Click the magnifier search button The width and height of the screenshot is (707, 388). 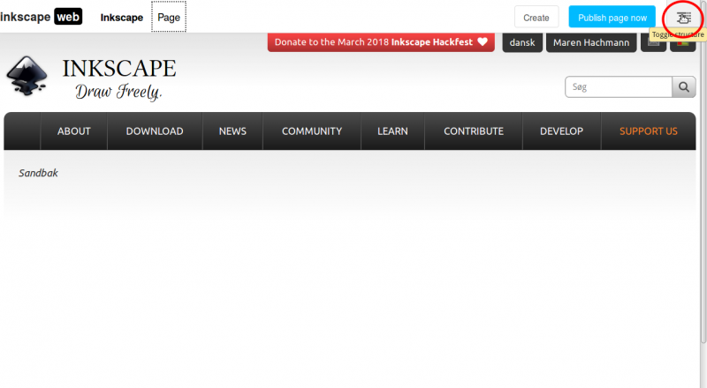[x=683, y=87]
